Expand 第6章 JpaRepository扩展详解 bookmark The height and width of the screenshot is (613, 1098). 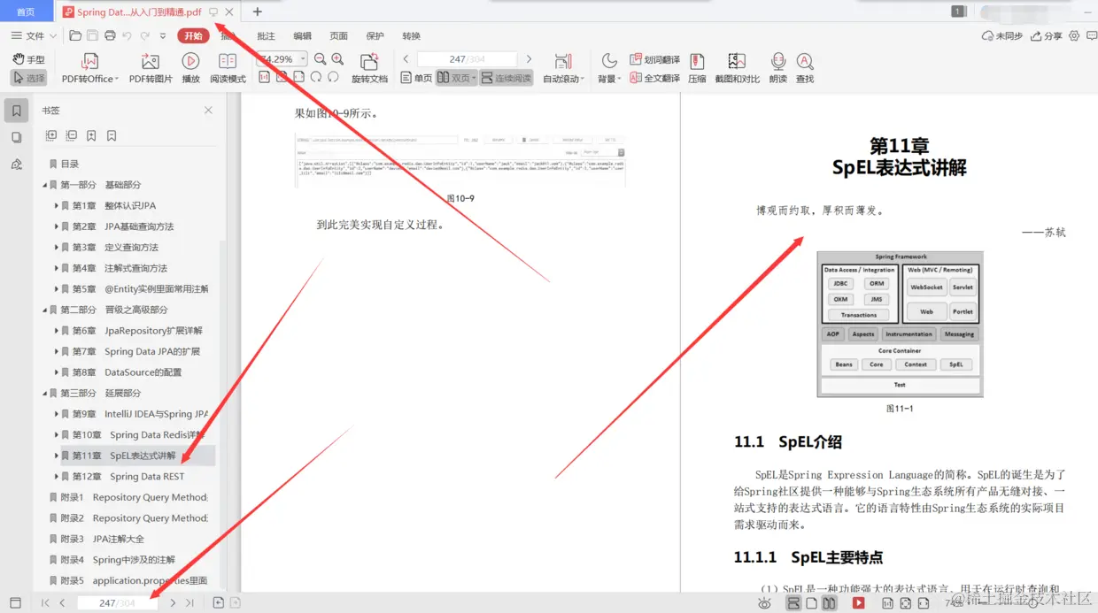point(57,331)
